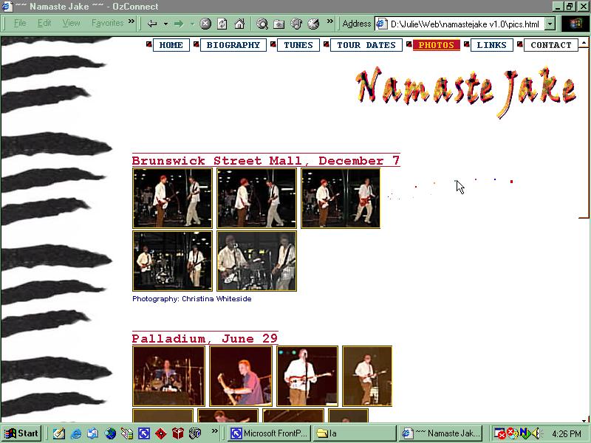Open first Brunswick Street Mall photo thumbnail
The image size is (591, 443).
click(172, 198)
